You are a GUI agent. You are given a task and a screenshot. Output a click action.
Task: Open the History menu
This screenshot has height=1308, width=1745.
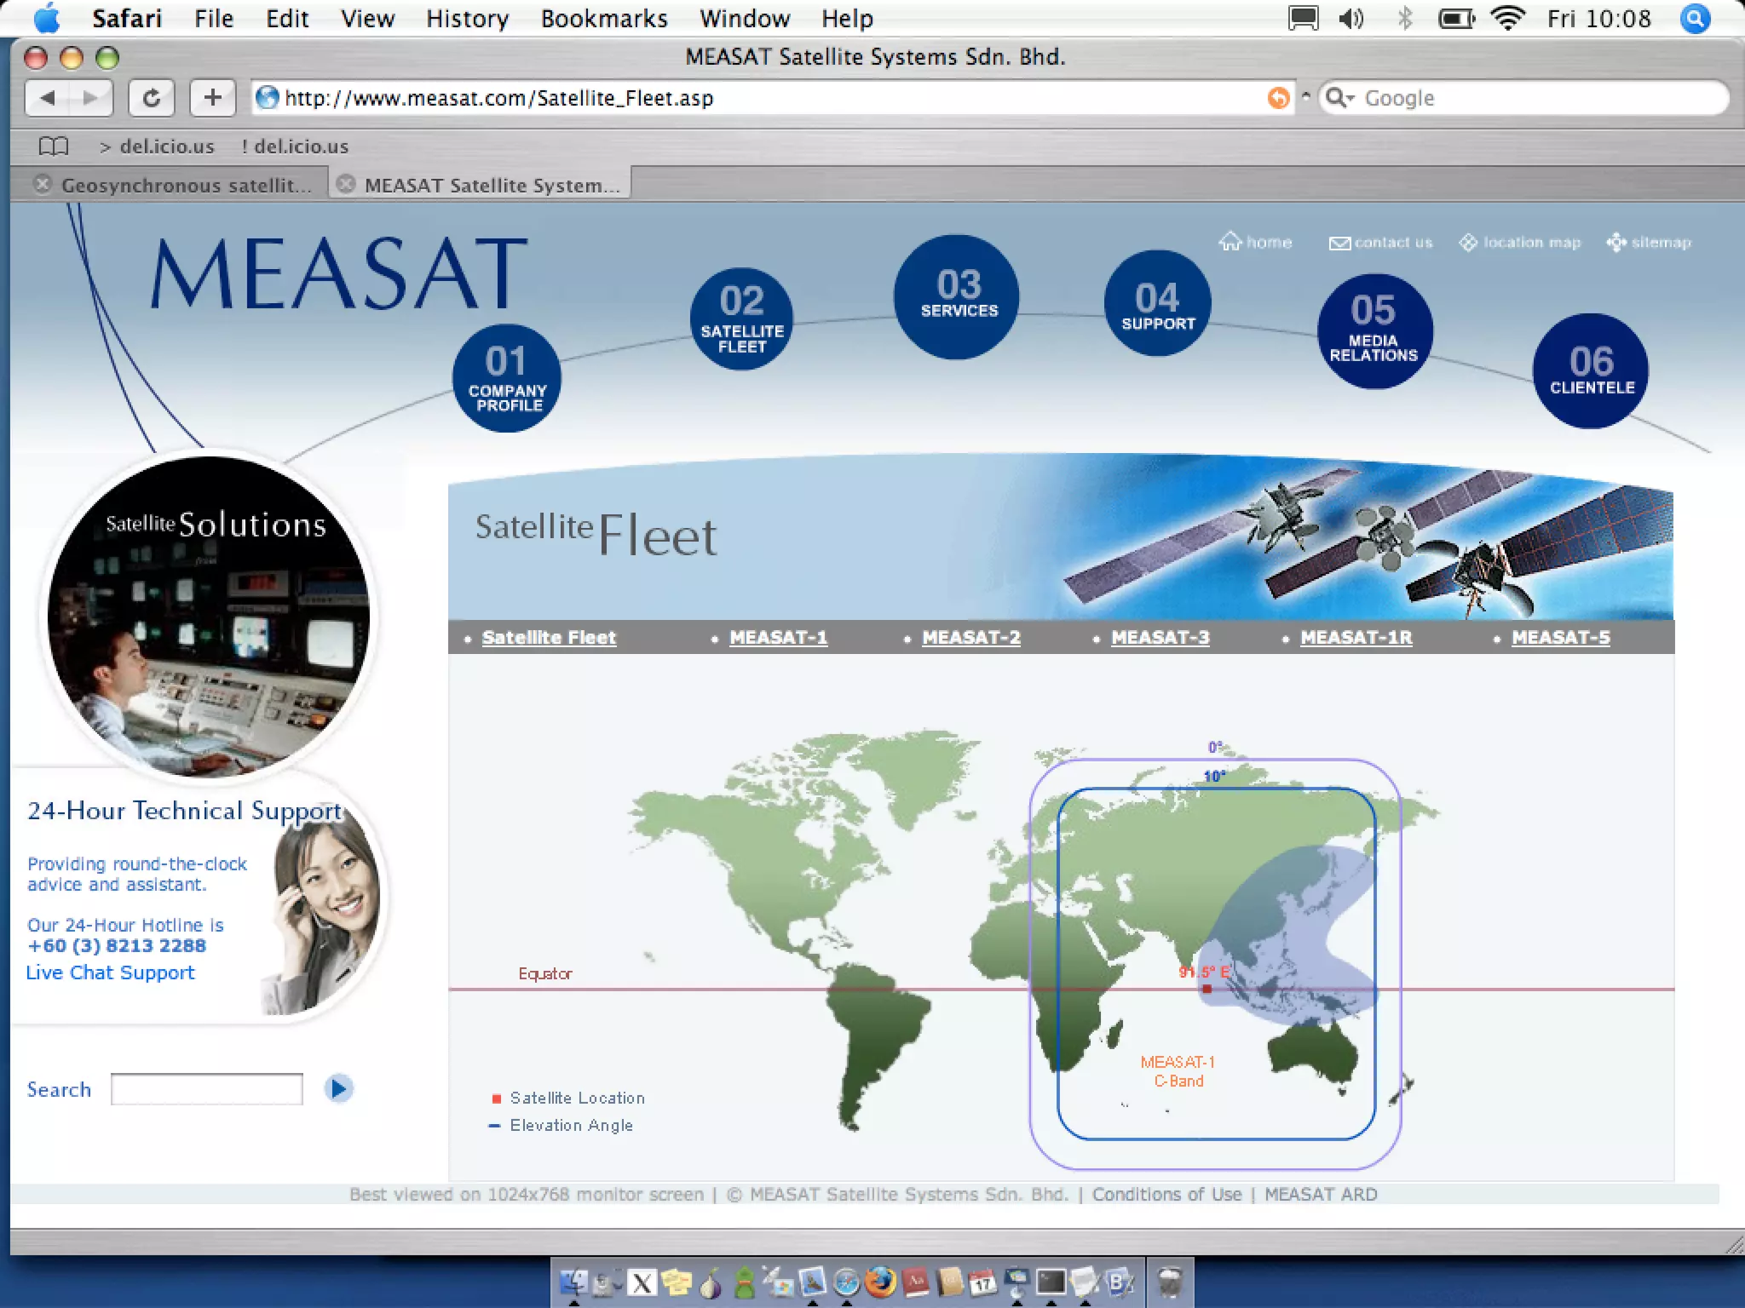pyautogui.click(x=467, y=19)
